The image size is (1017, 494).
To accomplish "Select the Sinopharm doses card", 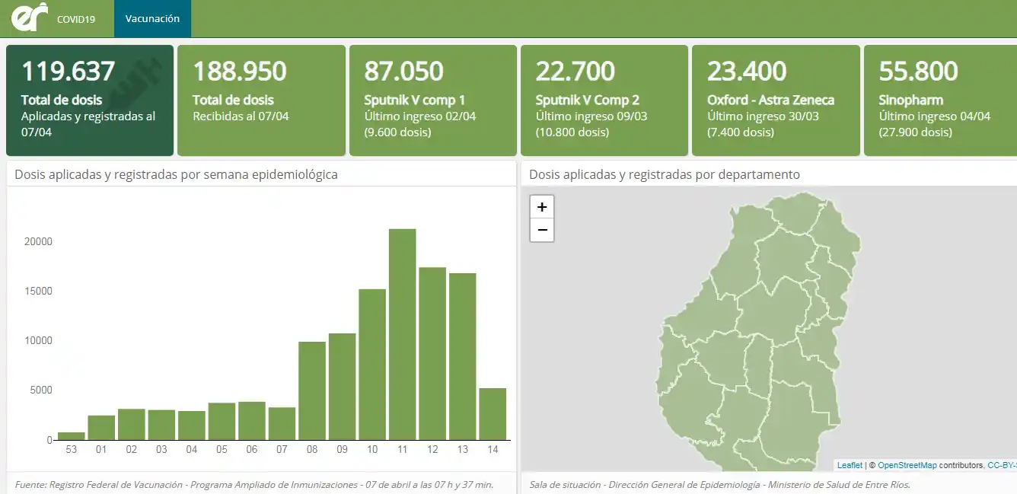I will coord(940,100).
